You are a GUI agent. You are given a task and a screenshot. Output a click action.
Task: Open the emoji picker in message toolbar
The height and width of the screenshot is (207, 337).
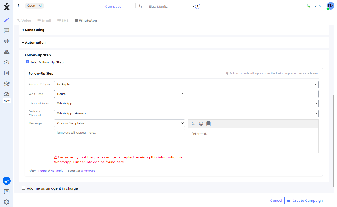point(201,123)
